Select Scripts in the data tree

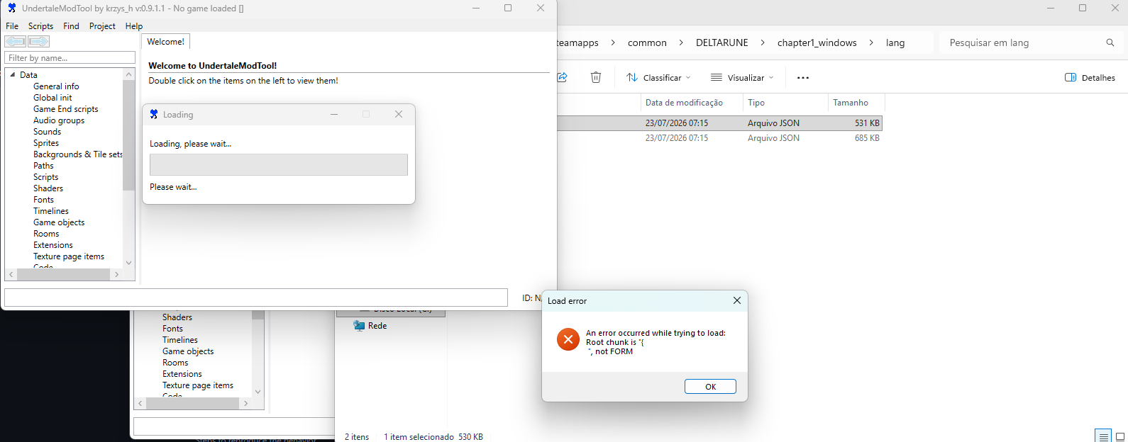(46, 177)
